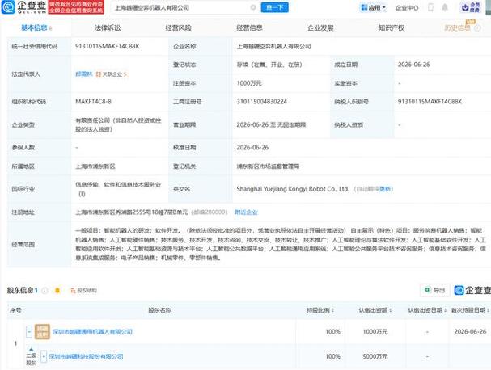Open the 历史信息 tab
This screenshot has height=370, width=491.
458,27
